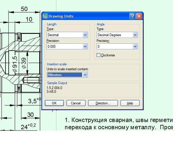Click sample output text 3<45,0
The width and height of the screenshot is (185, 148).
coord(51,92)
